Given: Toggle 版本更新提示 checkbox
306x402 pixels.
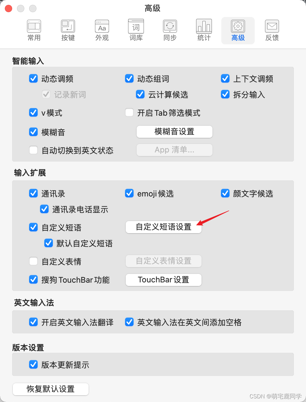Looking at the screenshot, I should pyautogui.click(x=33, y=364).
